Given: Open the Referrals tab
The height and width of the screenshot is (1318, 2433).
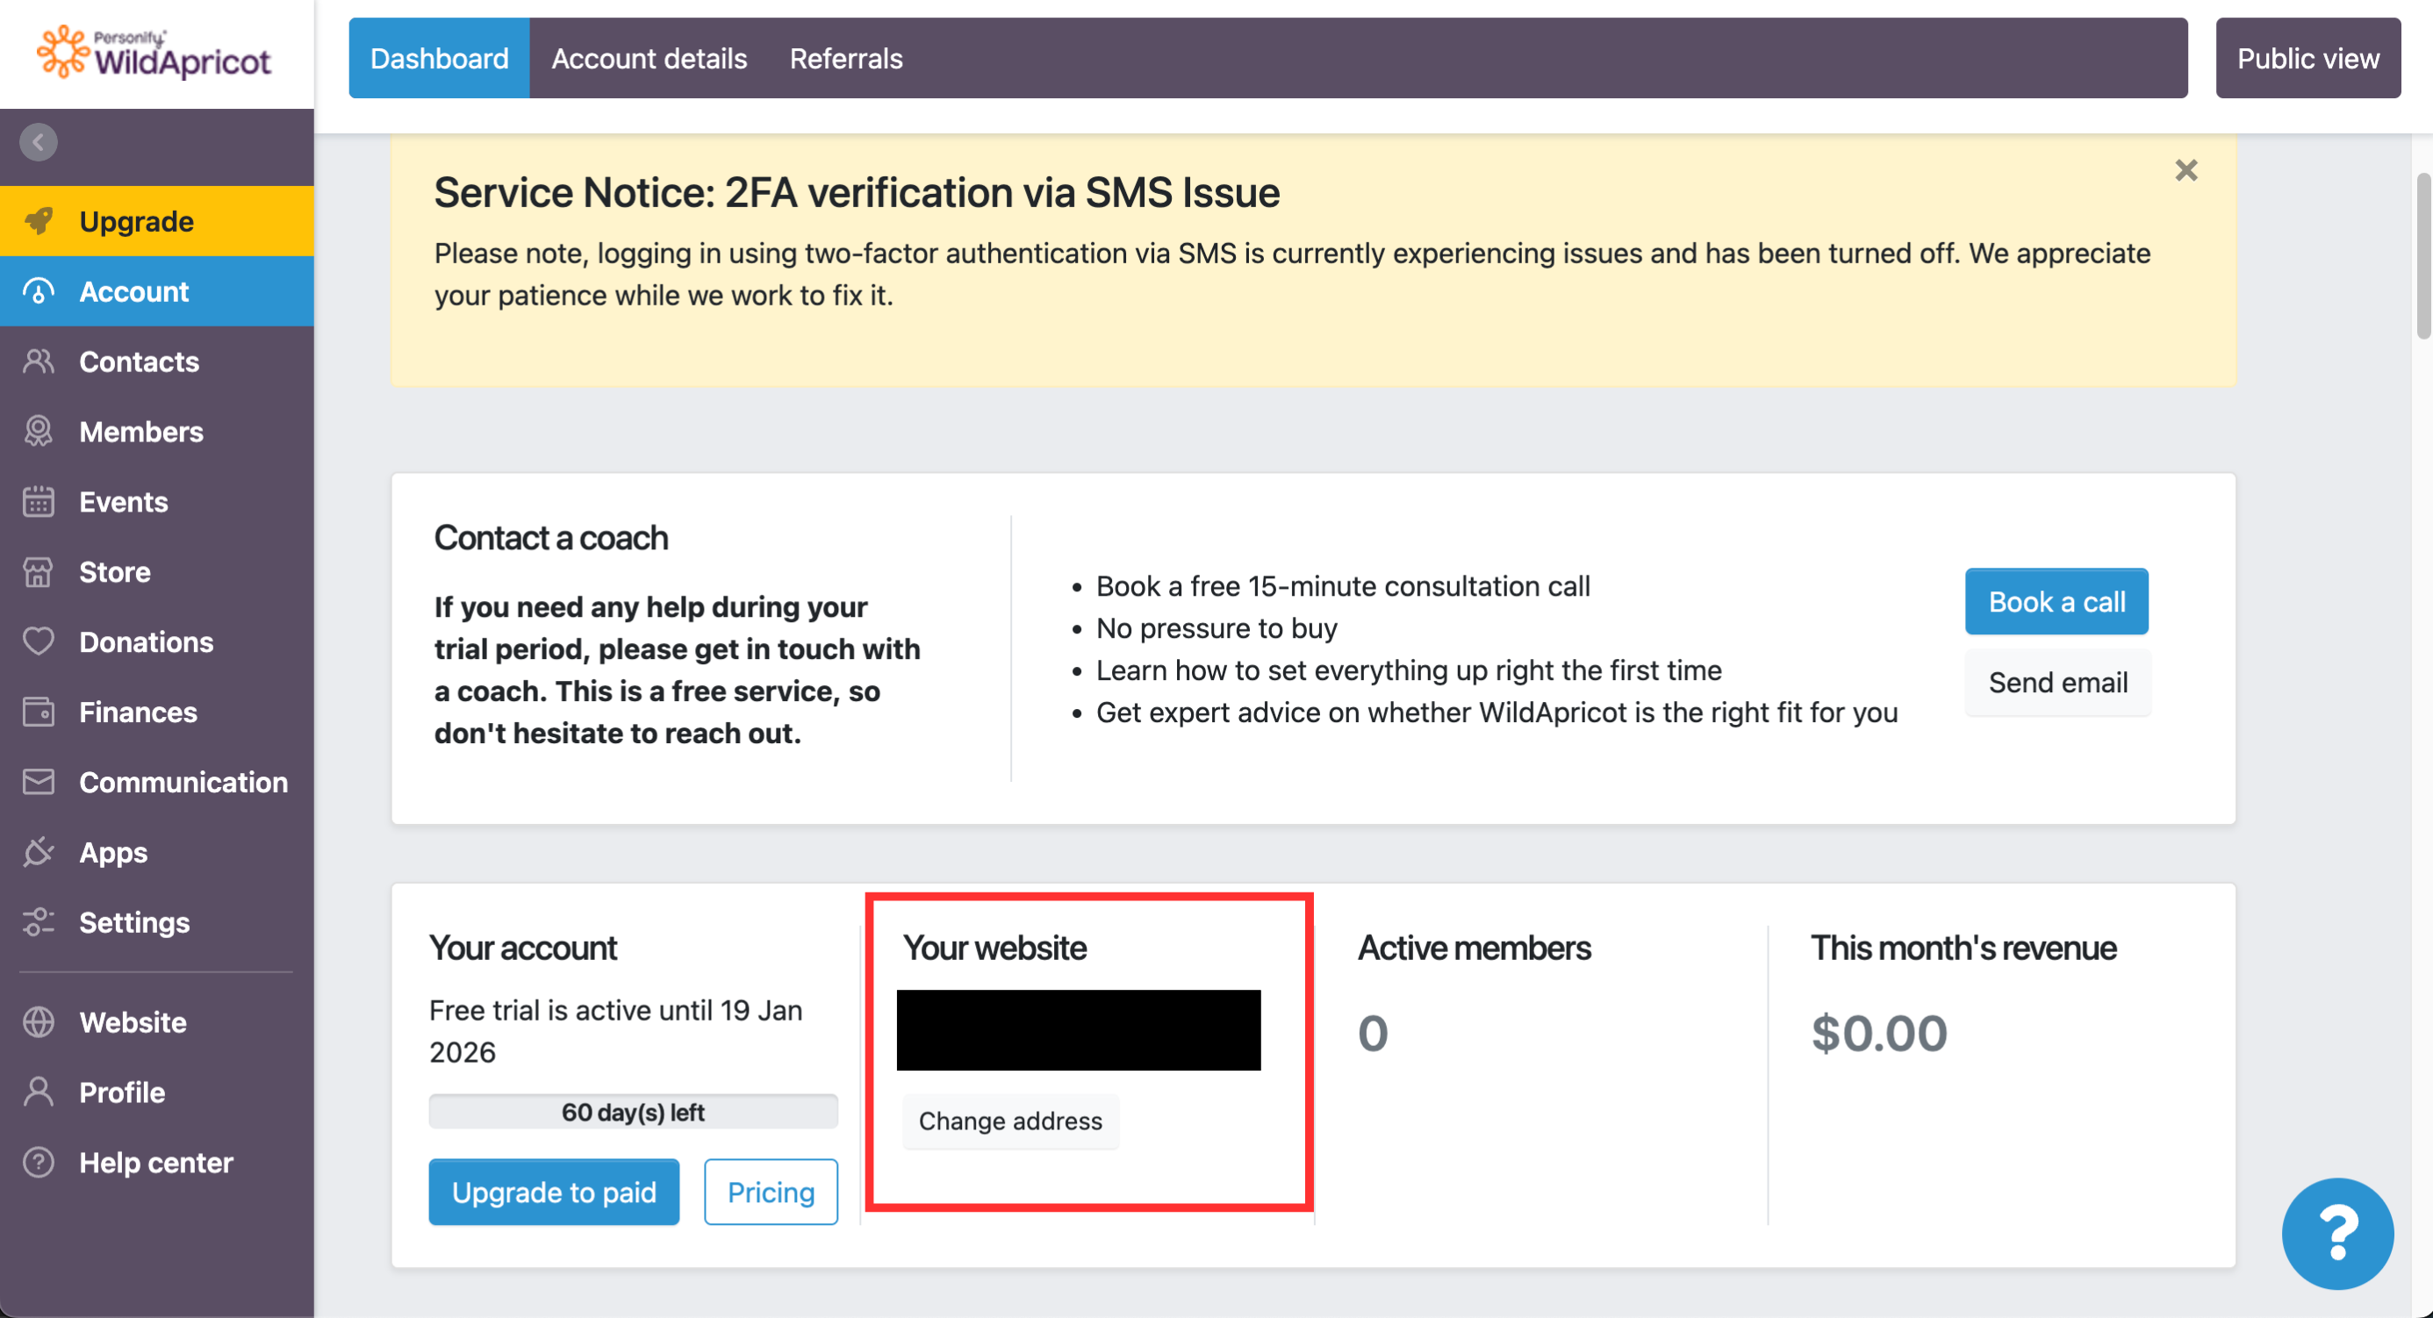Looking at the screenshot, I should (x=845, y=59).
